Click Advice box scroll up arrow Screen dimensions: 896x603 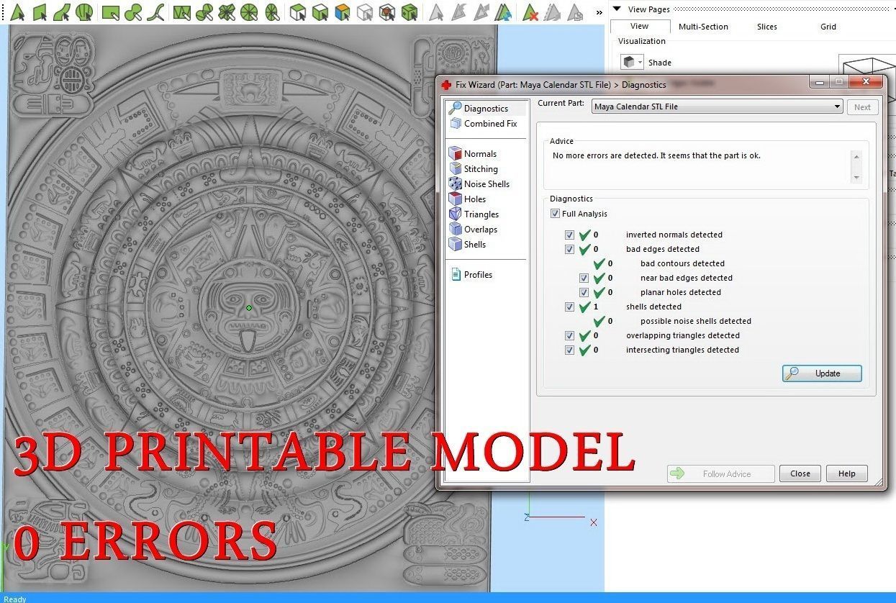coord(856,158)
